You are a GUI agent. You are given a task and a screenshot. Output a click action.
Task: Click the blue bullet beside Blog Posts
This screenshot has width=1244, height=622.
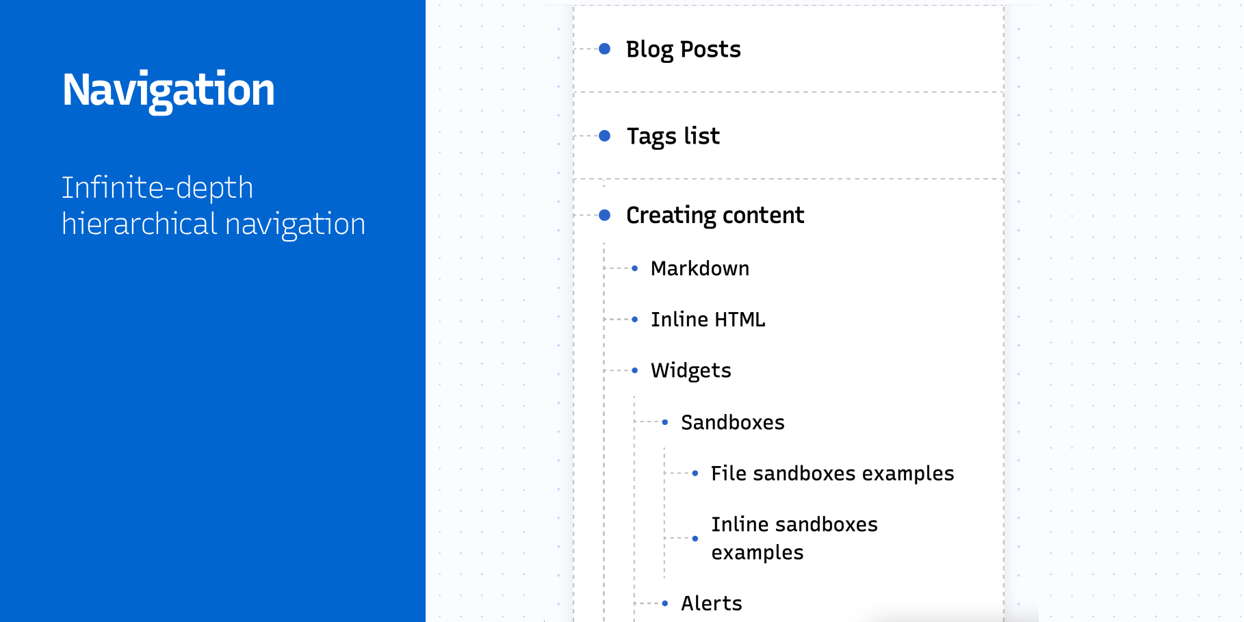604,49
